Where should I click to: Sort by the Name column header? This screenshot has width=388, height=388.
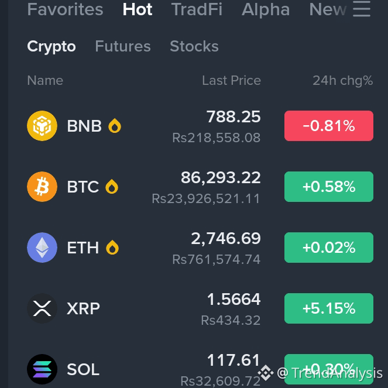45,80
